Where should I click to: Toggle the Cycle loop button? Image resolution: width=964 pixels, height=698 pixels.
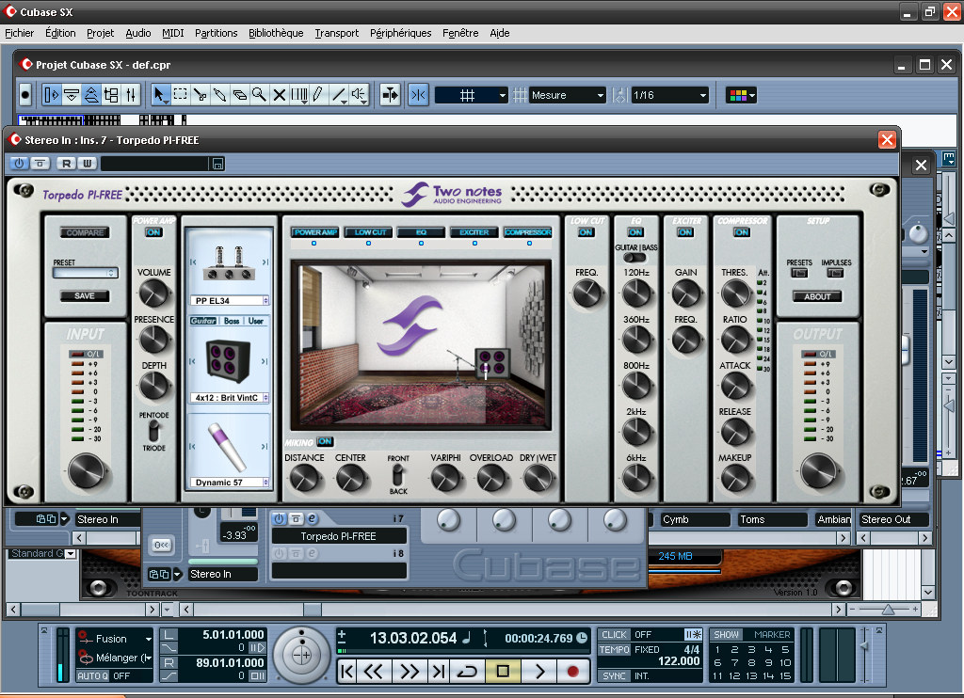[467, 671]
